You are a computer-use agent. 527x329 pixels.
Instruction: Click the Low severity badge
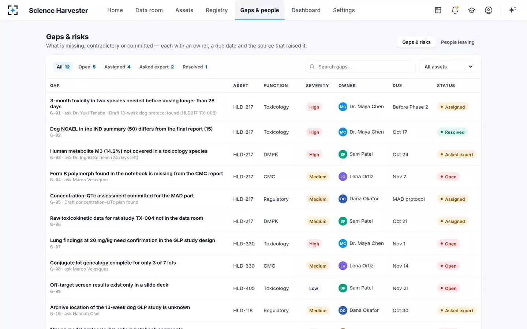[314, 288]
